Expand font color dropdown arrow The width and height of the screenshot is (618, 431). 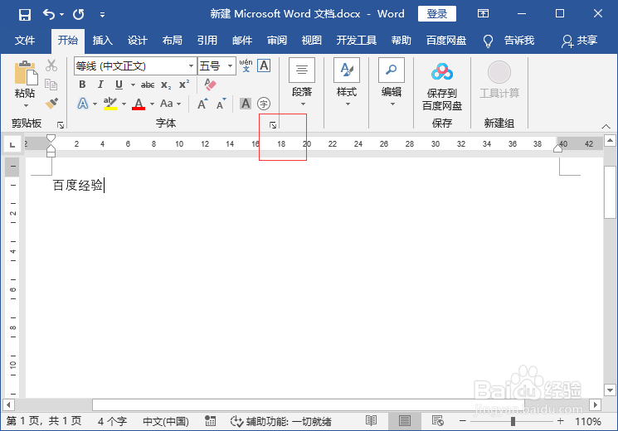pyautogui.click(x=152, y=104)
